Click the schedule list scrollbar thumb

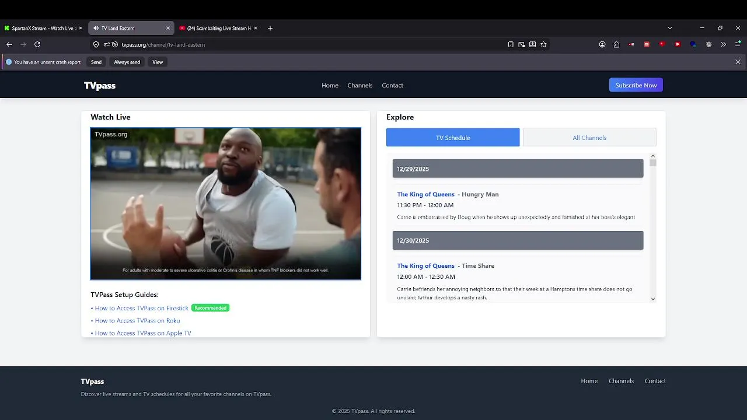coord(653,163)
